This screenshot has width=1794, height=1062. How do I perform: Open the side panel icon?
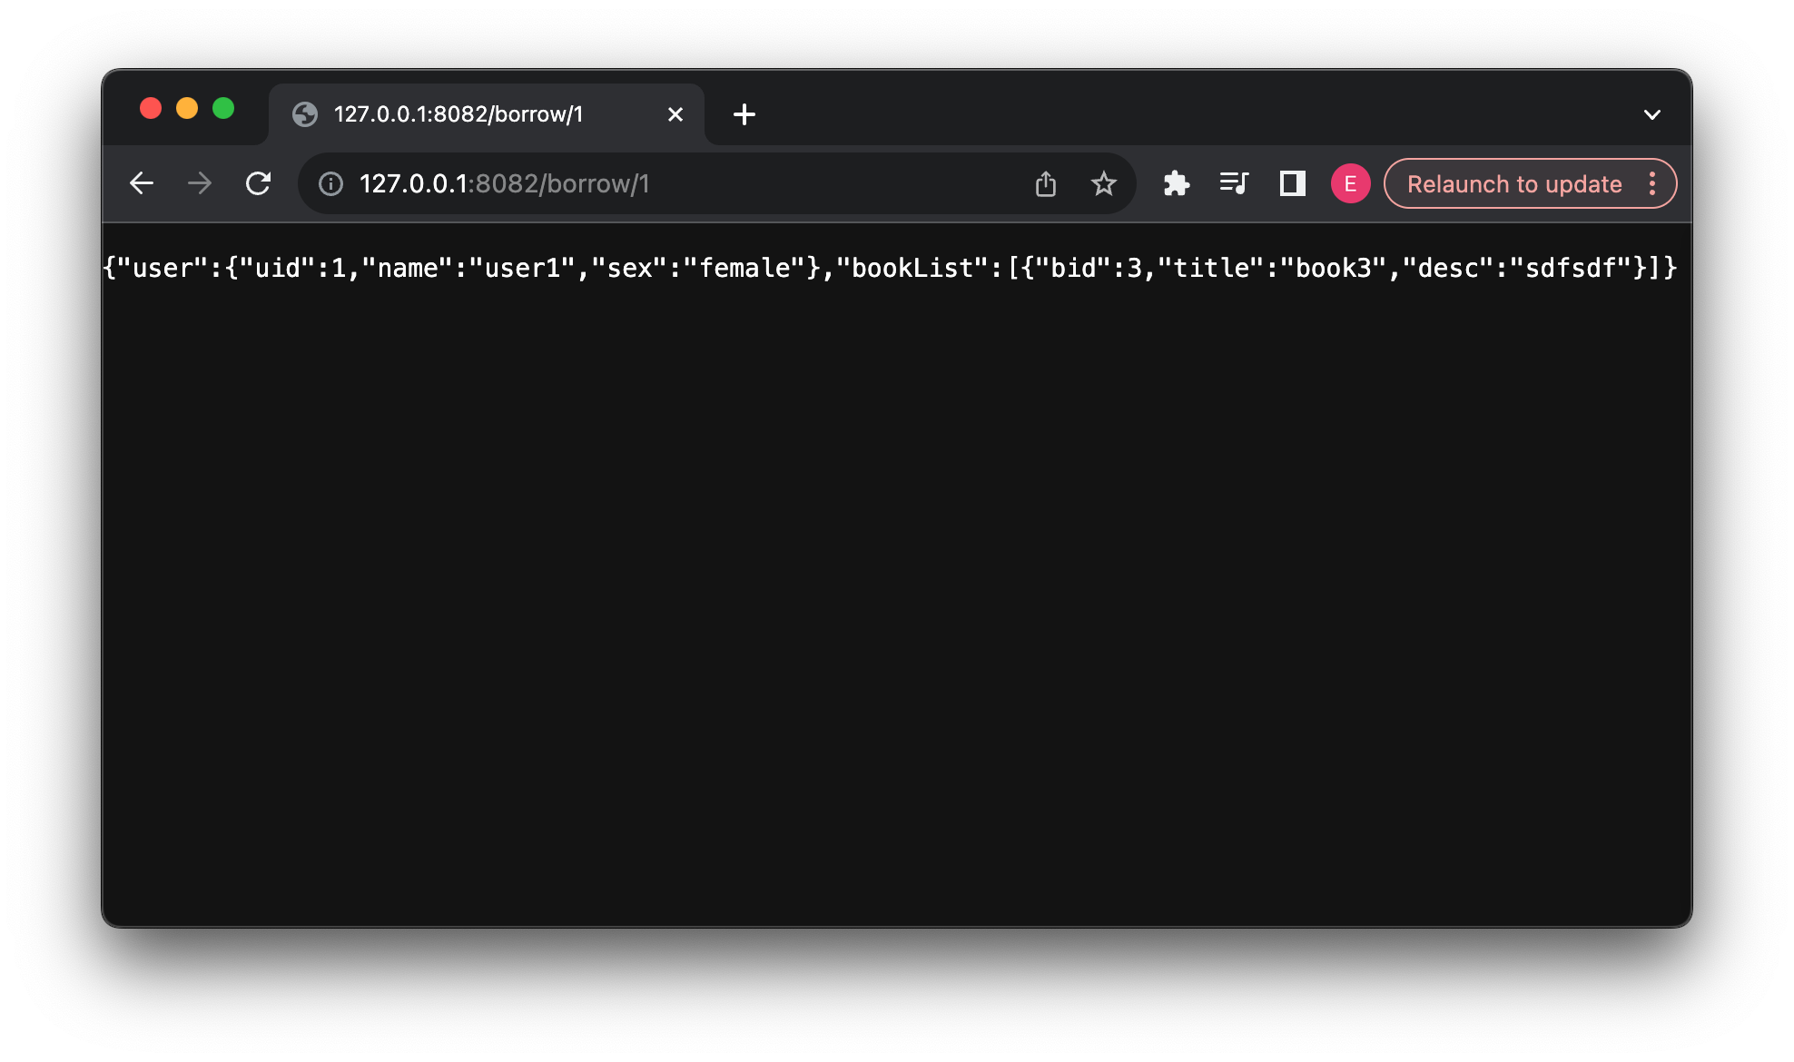tap(1292, 182)
